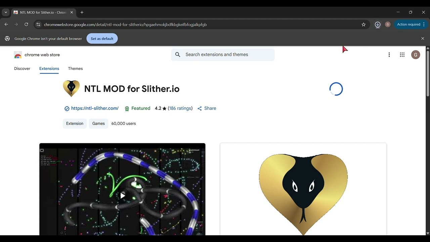Open the tab search dropdown arrow
The height and width of the screenshot is (242, 430).
[6, 12]
